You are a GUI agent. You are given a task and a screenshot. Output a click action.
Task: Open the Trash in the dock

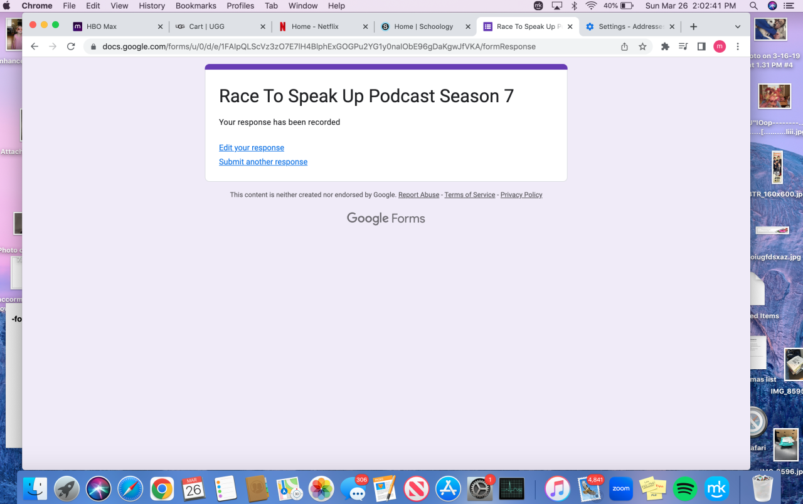pyautogui.click(x=763, y=488)
